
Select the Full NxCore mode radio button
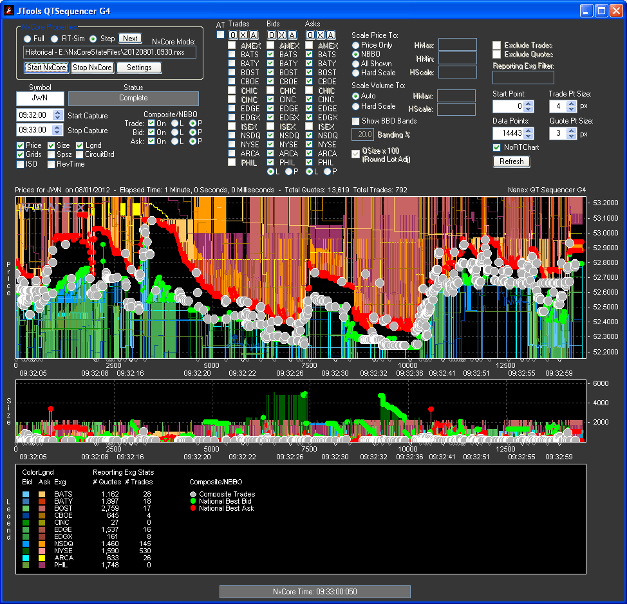27,39
